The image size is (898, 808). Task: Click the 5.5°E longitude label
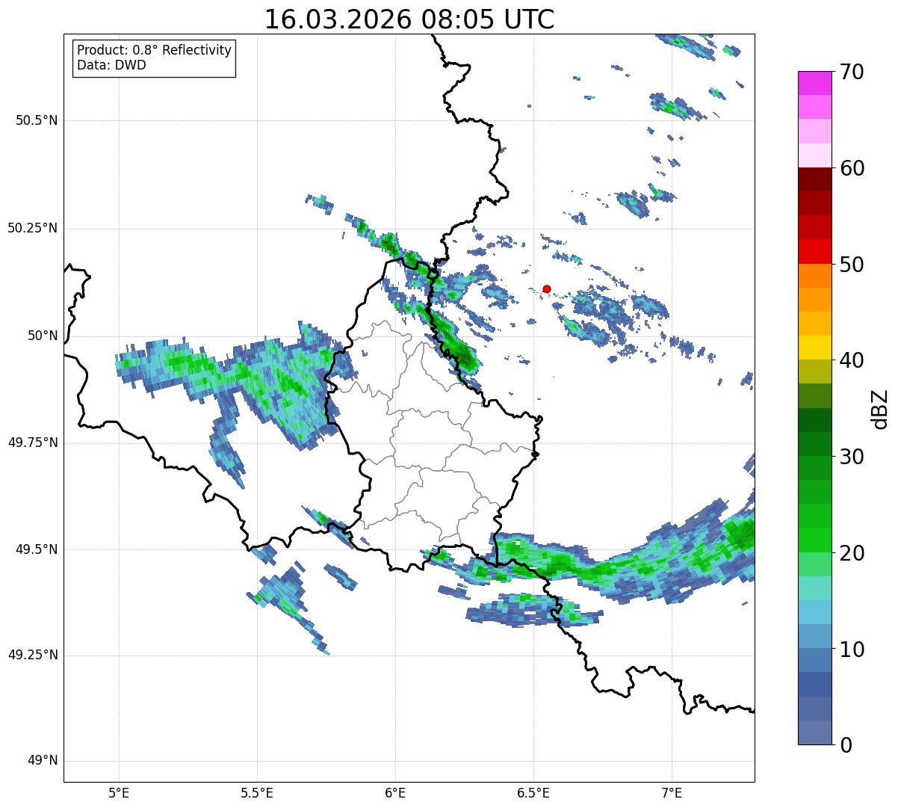(x=257, y=792)
